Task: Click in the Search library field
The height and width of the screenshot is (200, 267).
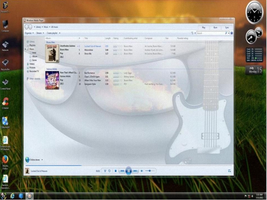Action: coord(210,33)
